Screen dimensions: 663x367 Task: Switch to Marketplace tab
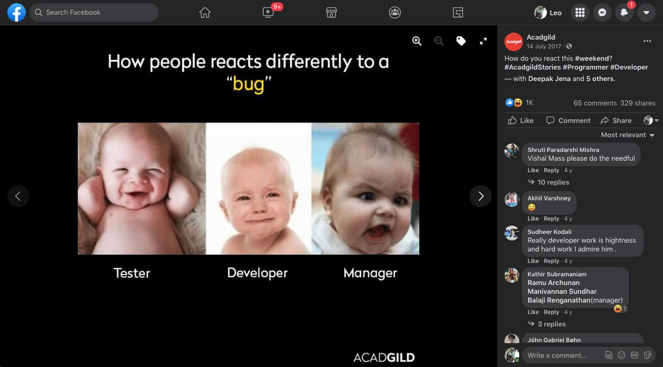(x=331, y=13)
